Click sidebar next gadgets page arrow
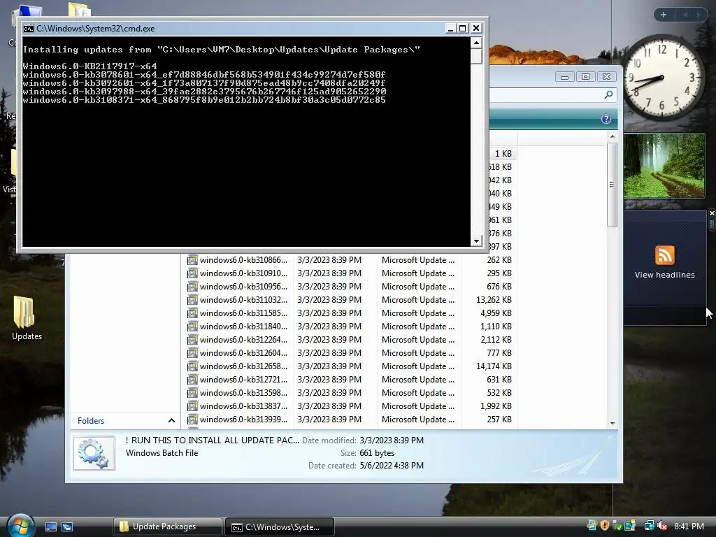 pos(699,15)
